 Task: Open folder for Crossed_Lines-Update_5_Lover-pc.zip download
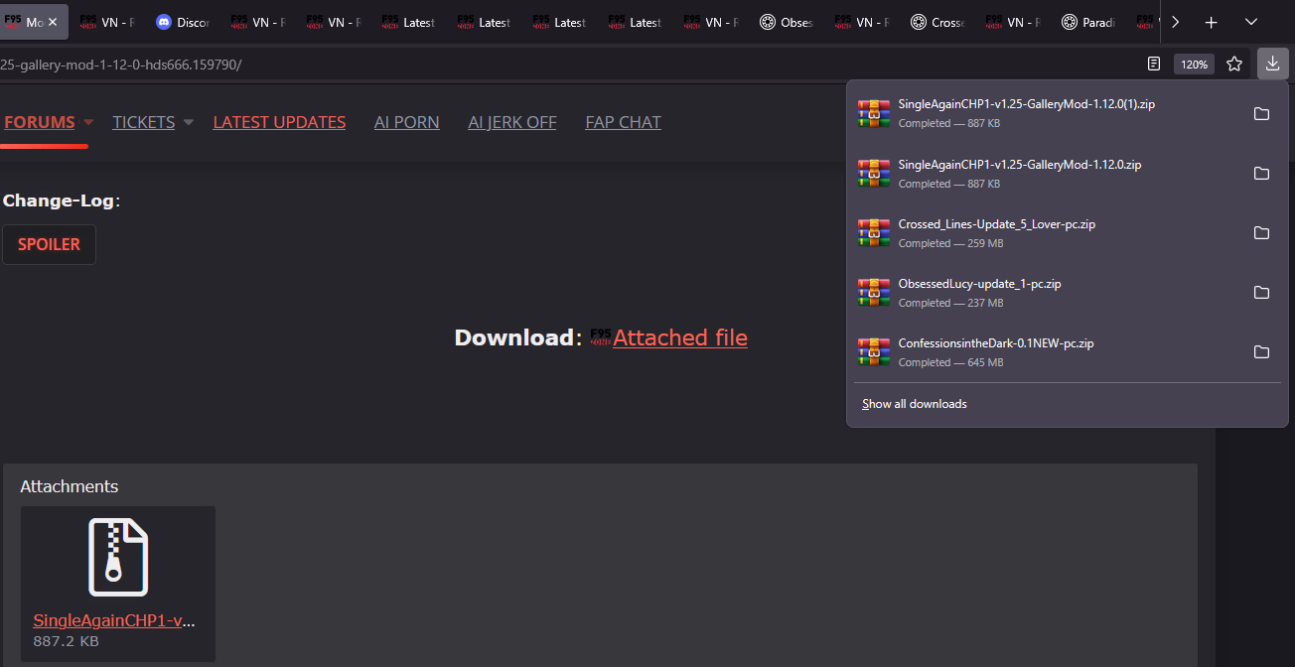tap(1261, 233)
